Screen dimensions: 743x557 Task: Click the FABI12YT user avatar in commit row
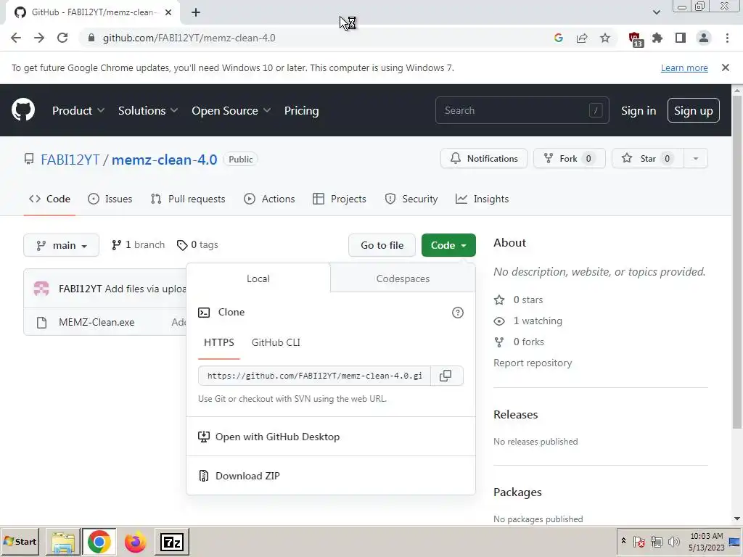(x=41, y=289)
